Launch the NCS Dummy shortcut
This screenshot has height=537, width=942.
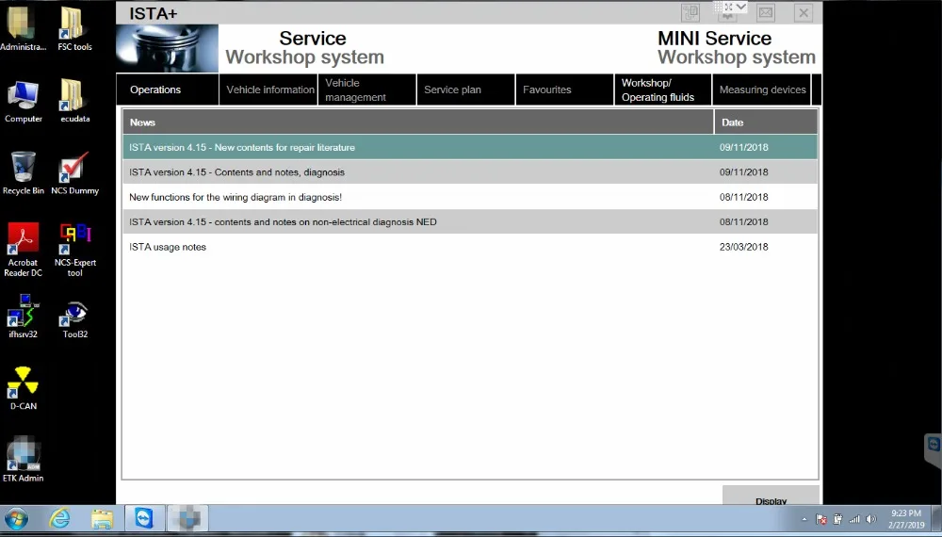coord(74,173)
